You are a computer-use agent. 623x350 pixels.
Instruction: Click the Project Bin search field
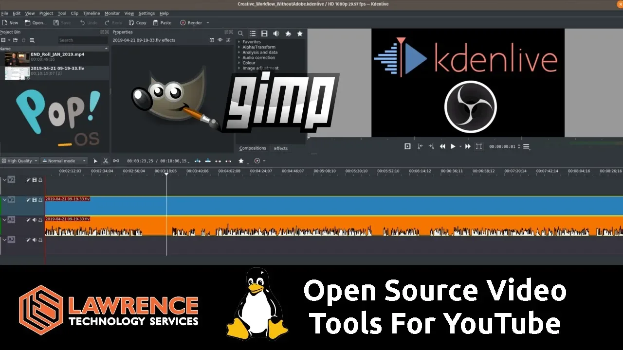pos(83,40)
